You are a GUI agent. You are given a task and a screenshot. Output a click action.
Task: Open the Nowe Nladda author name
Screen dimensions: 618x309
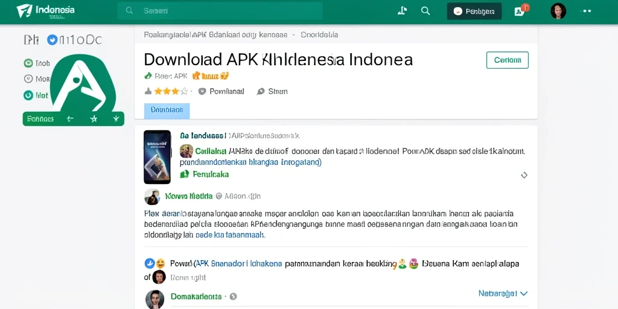click(189, 196)
